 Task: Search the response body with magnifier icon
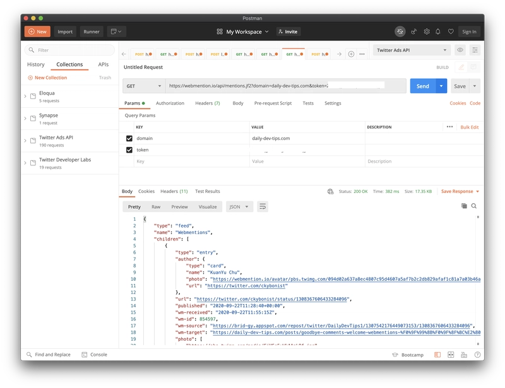click(474, 206)
